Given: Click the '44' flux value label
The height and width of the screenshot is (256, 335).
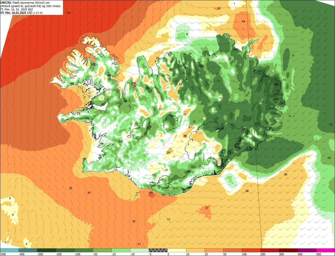Looking at the screenshot, I should (243, 21).
